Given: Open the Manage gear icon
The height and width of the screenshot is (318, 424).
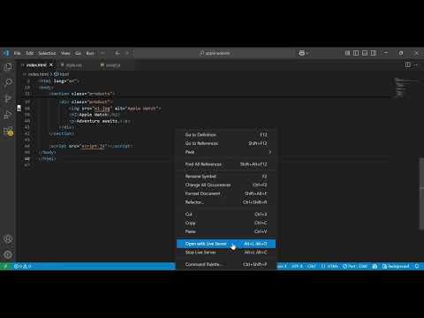Looking at the screenshot, I should pyautogui.click(x=8, y=254).
